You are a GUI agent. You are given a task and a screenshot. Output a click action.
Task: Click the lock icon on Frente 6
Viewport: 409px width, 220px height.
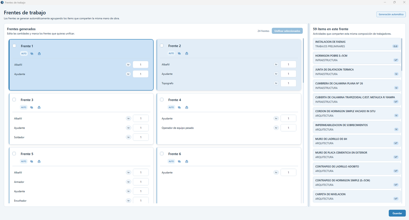[187, 161]
